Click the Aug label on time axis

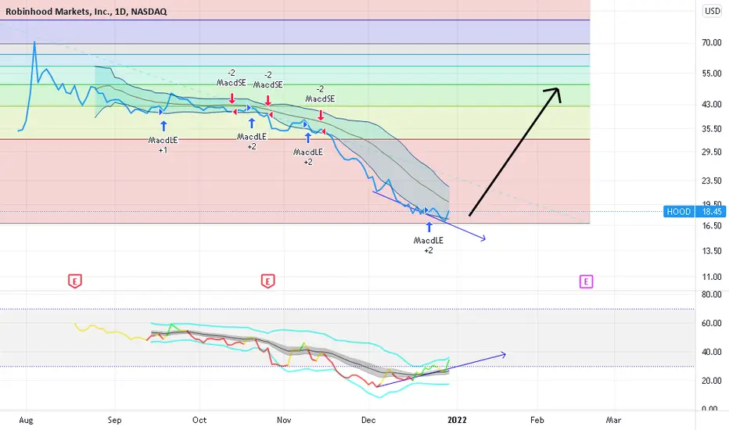26,420
